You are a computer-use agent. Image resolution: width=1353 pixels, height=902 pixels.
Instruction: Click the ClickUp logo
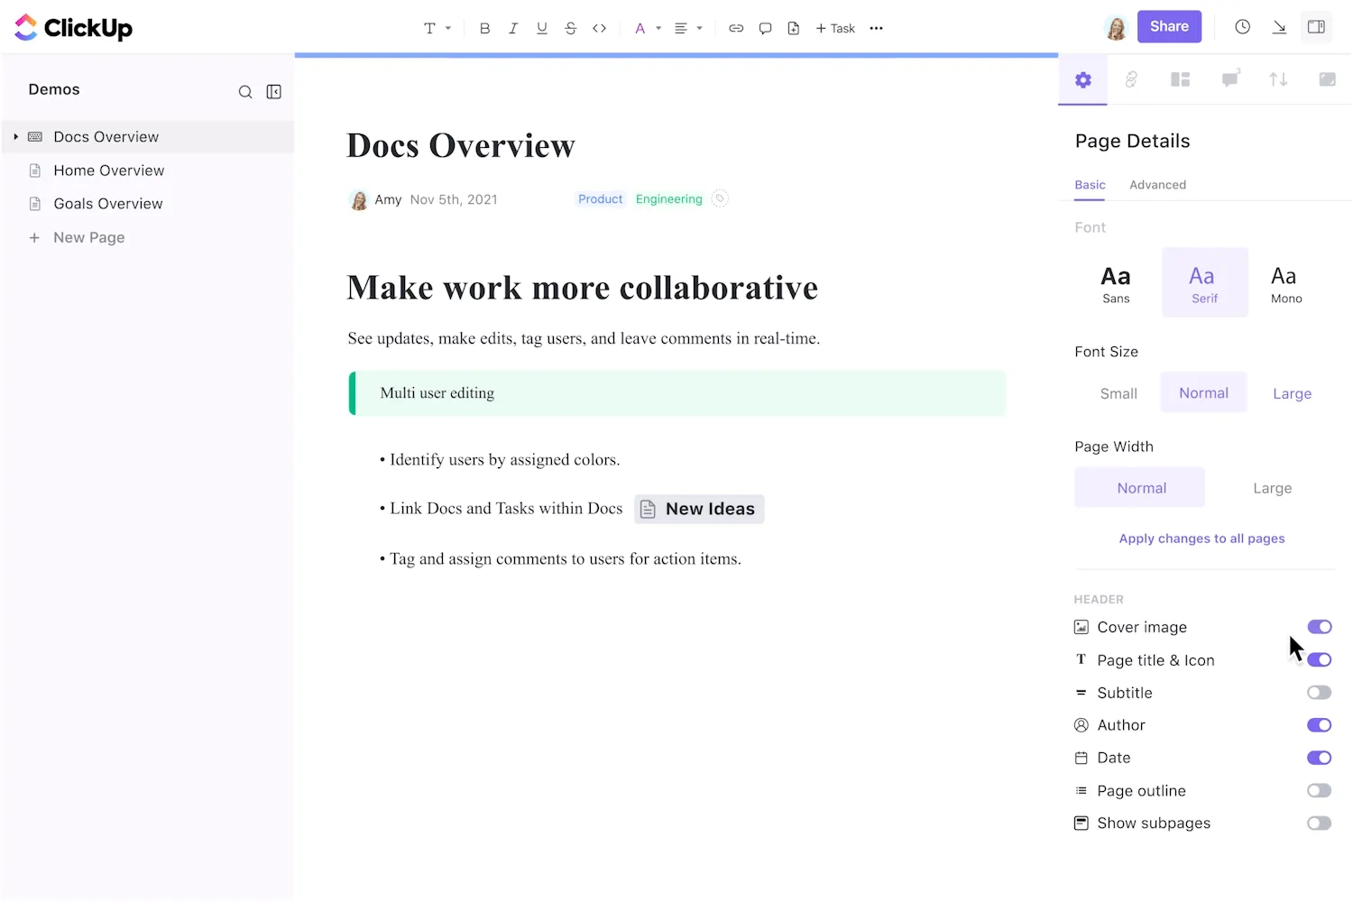pos(74,28)
